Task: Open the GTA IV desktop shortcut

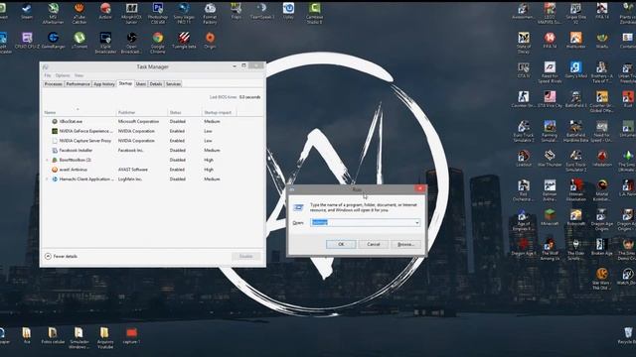Action: 524,70
